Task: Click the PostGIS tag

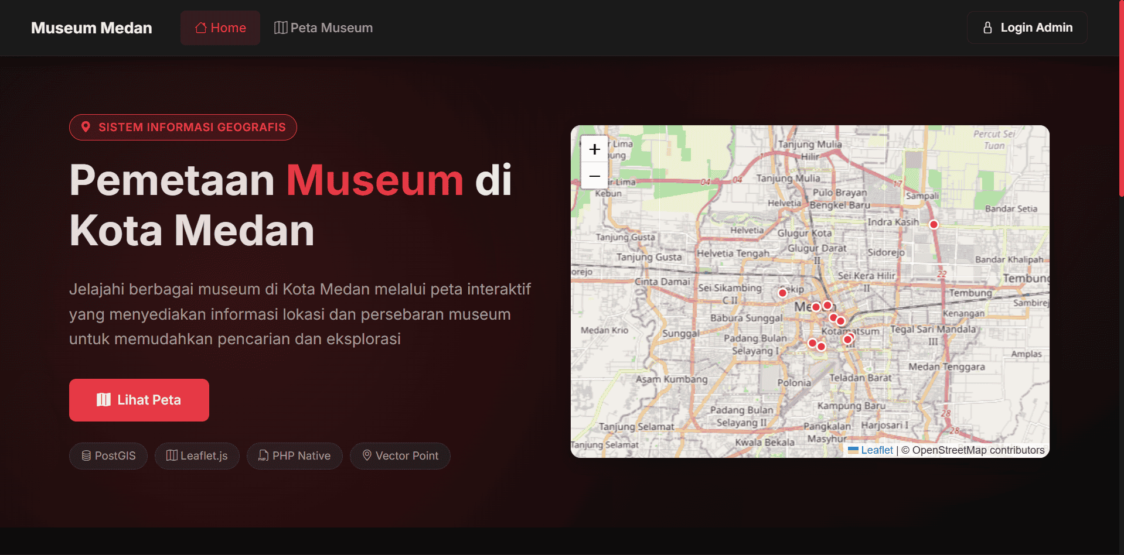Action: pos(108,455)
